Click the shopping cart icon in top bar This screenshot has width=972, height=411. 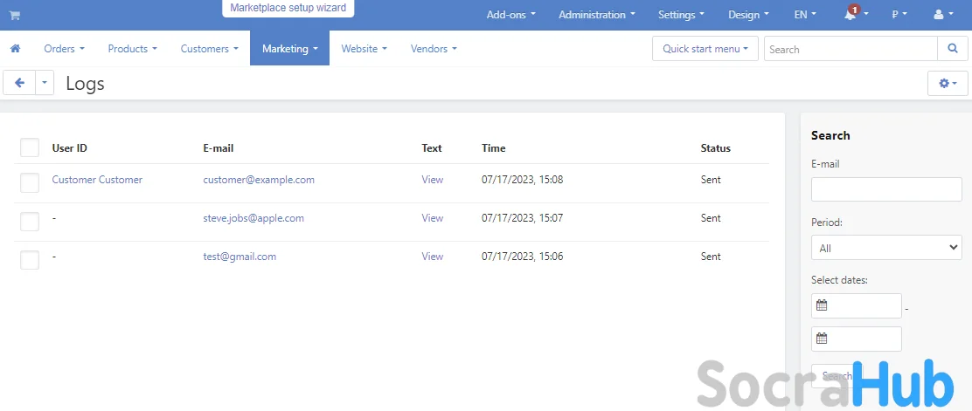15,15
